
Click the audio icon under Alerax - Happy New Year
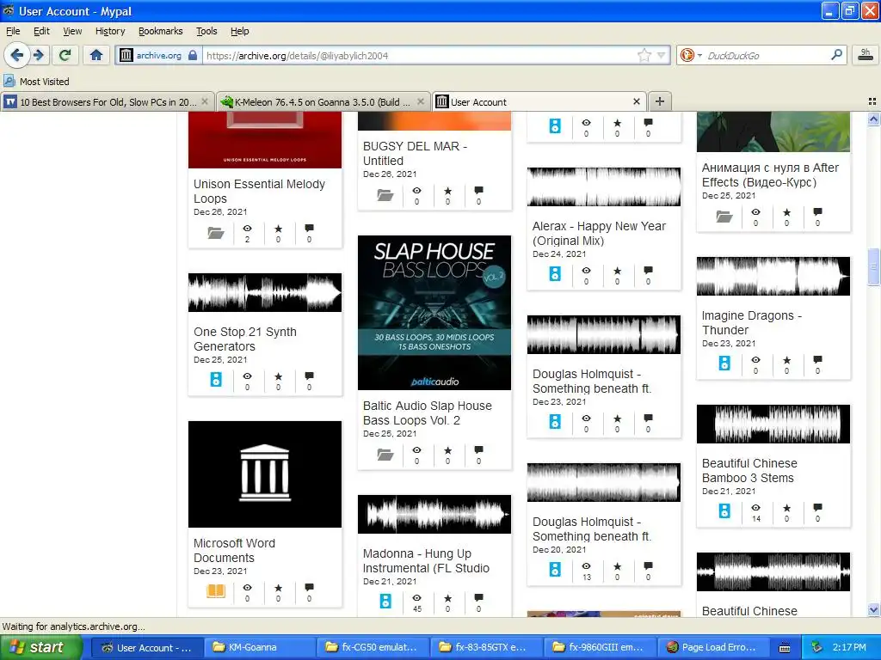555,274
